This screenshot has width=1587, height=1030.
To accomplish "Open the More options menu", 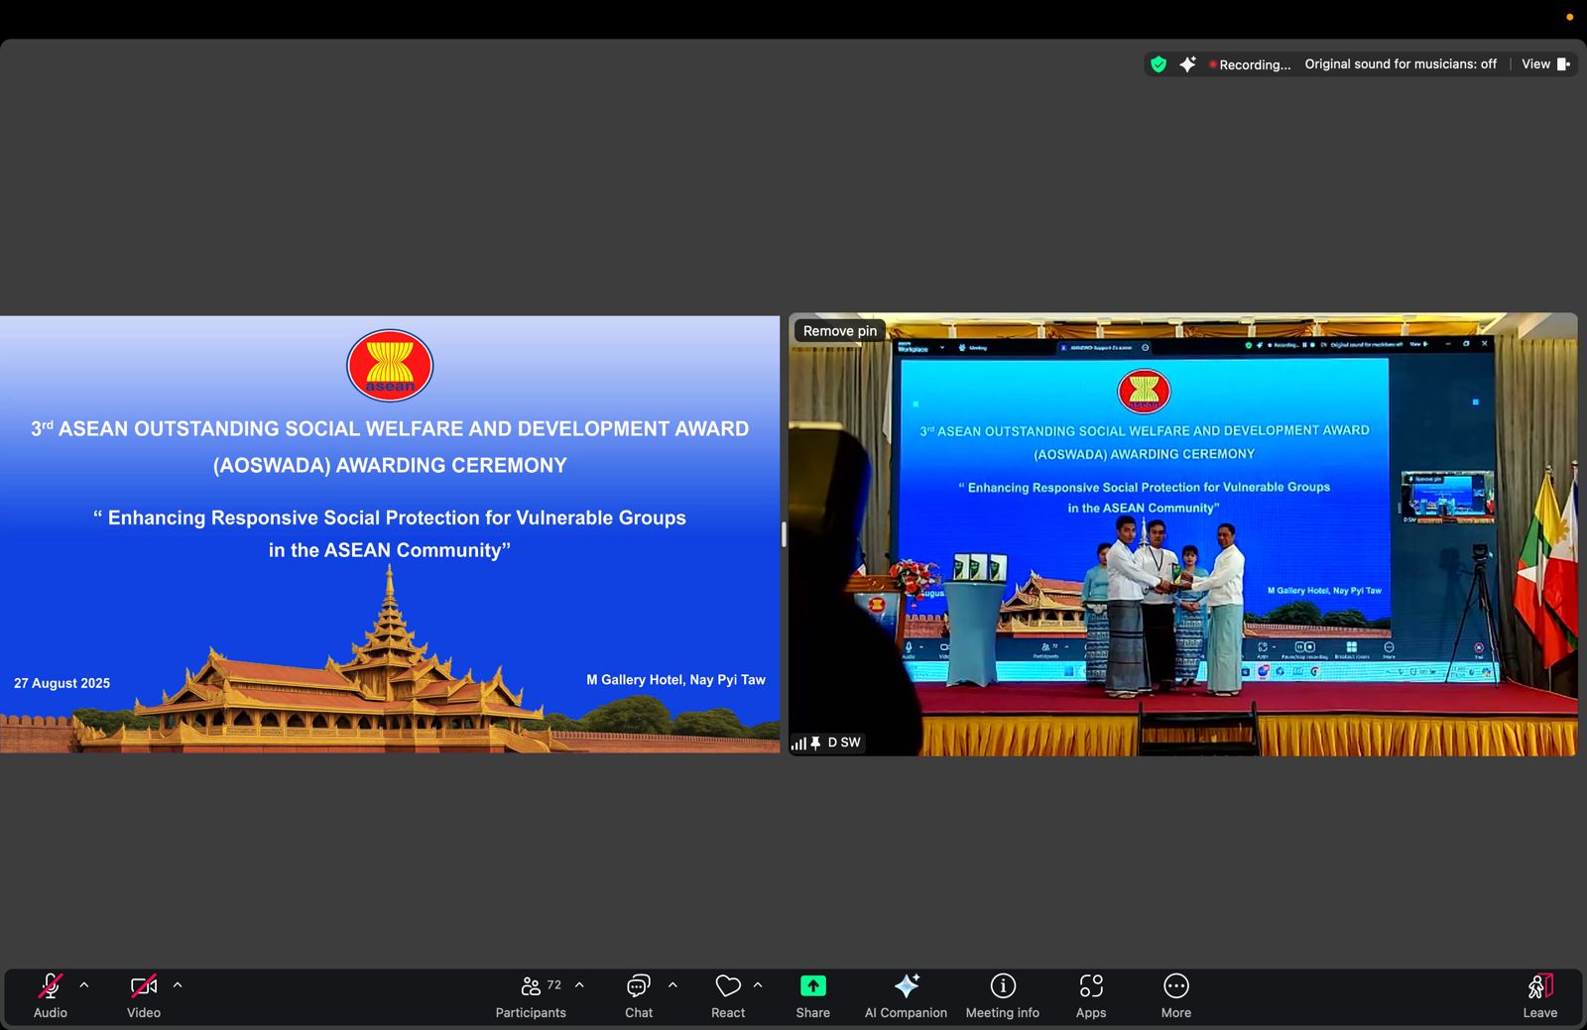I will tap(1176, 996).
